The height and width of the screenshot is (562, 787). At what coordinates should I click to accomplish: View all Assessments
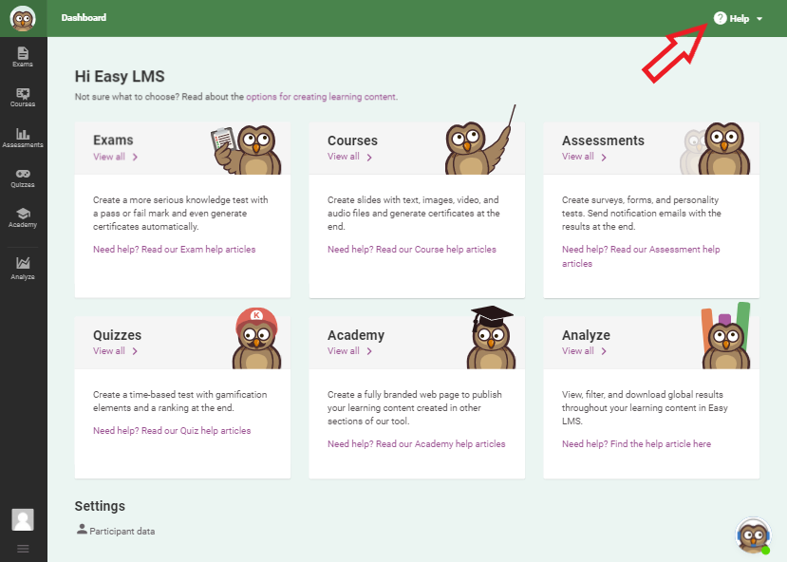pyautogui.click(x=578, y=157)
